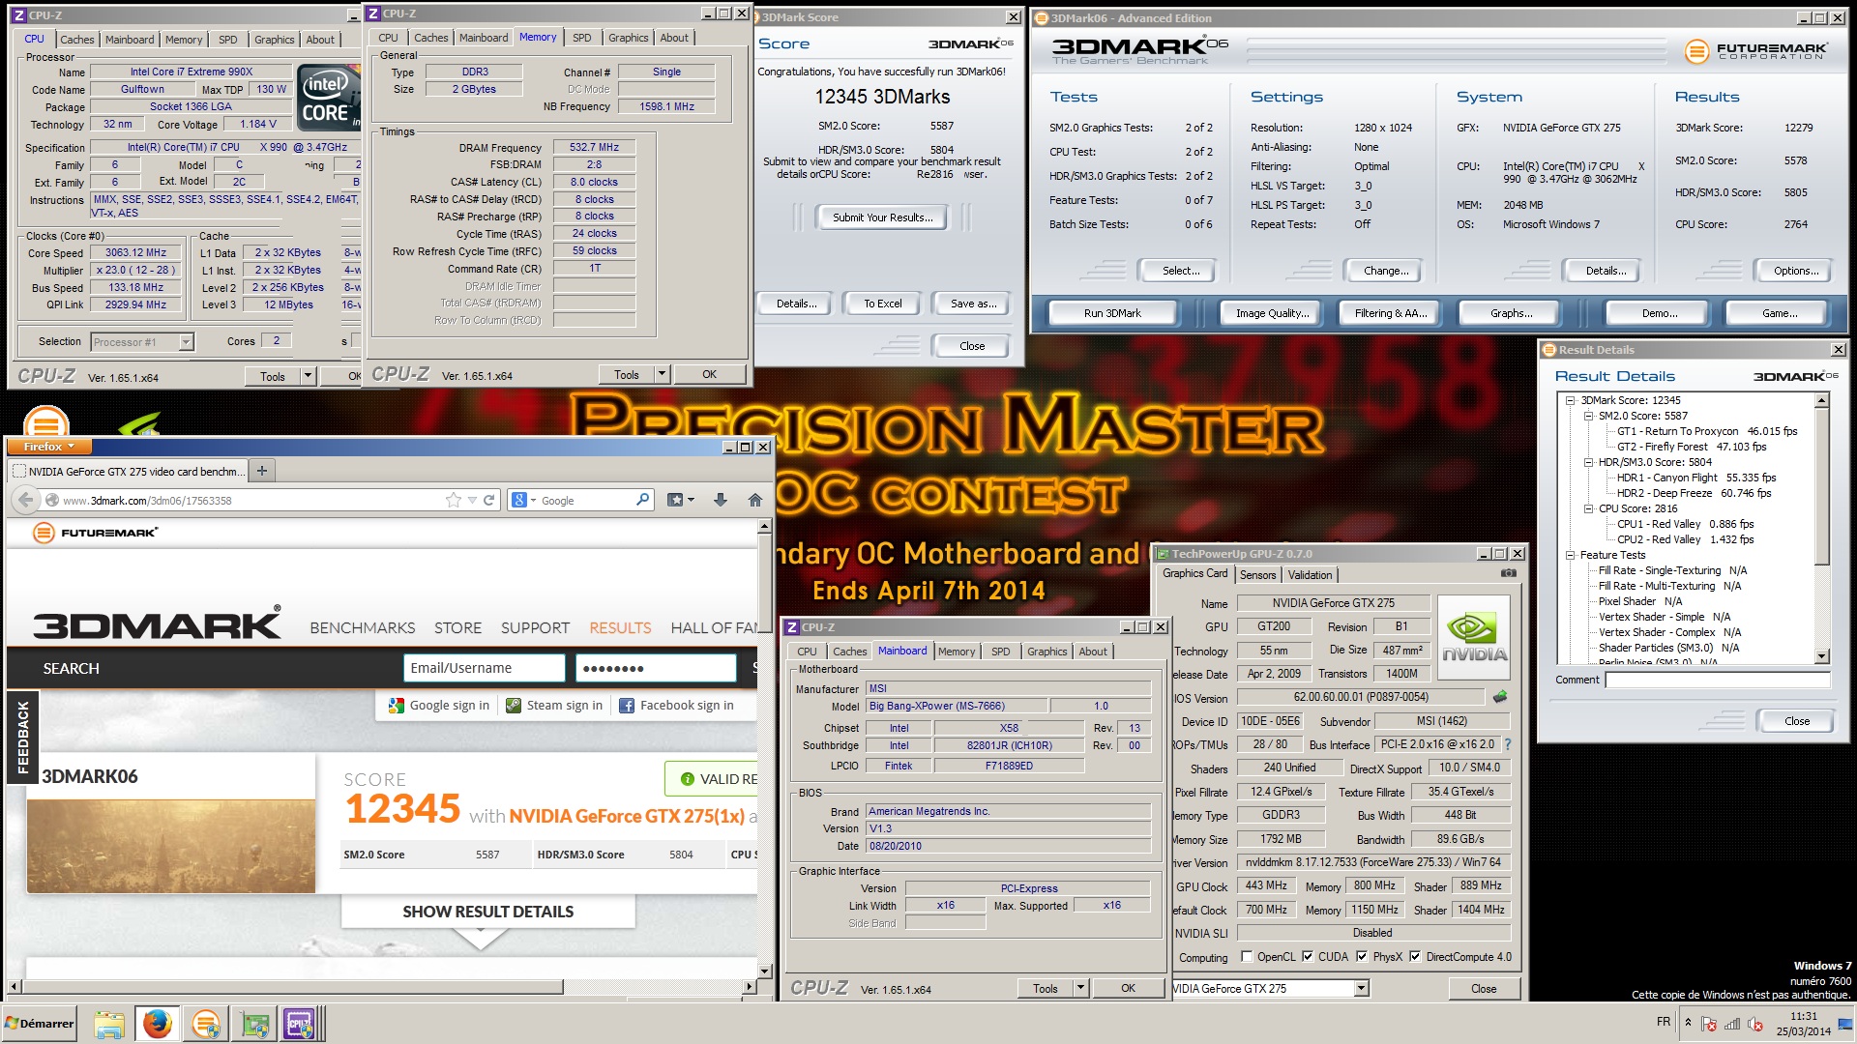
Task: Click the search magnifier in Firefox search box
Action: [x=642, y=500]
